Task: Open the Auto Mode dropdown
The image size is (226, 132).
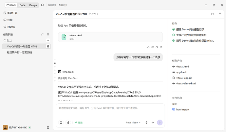Action: click(133, 123)
